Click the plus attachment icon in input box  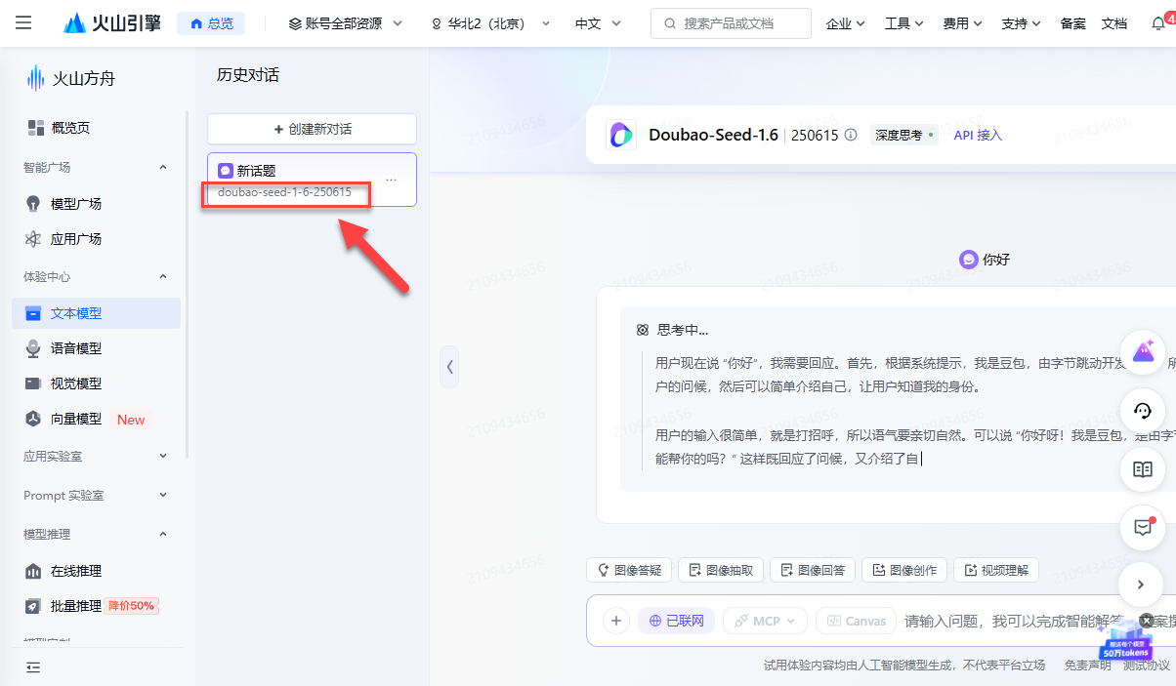tap(615, 621)
